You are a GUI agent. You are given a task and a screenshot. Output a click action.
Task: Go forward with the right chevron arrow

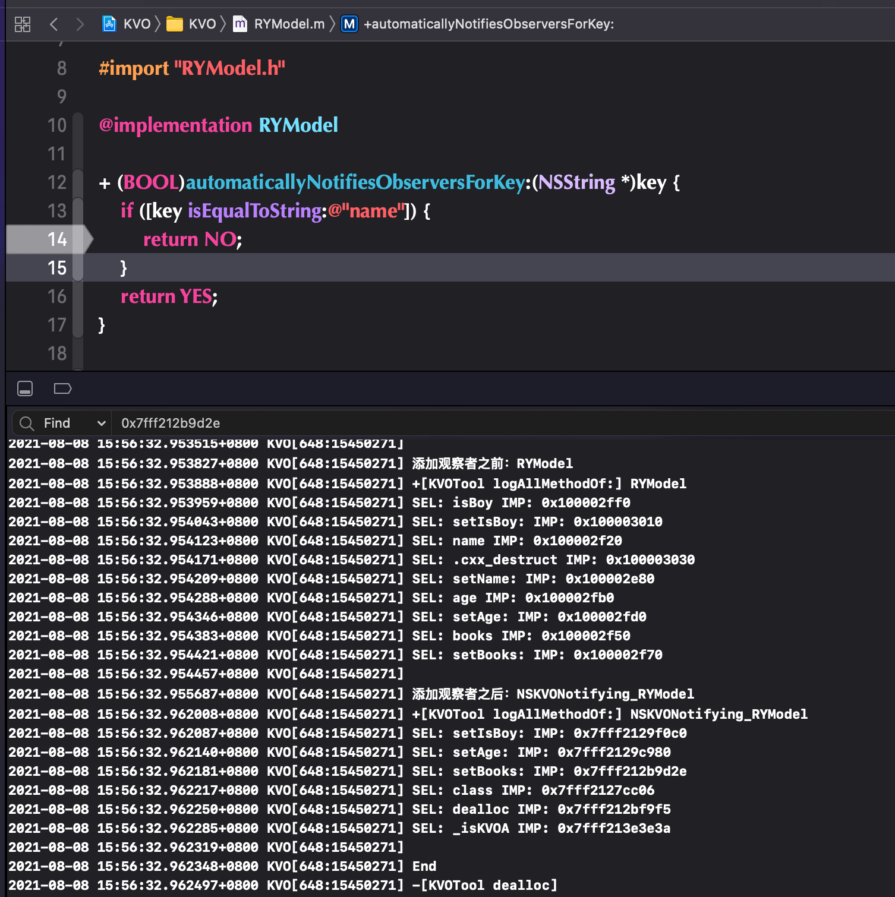click(80, 24)
